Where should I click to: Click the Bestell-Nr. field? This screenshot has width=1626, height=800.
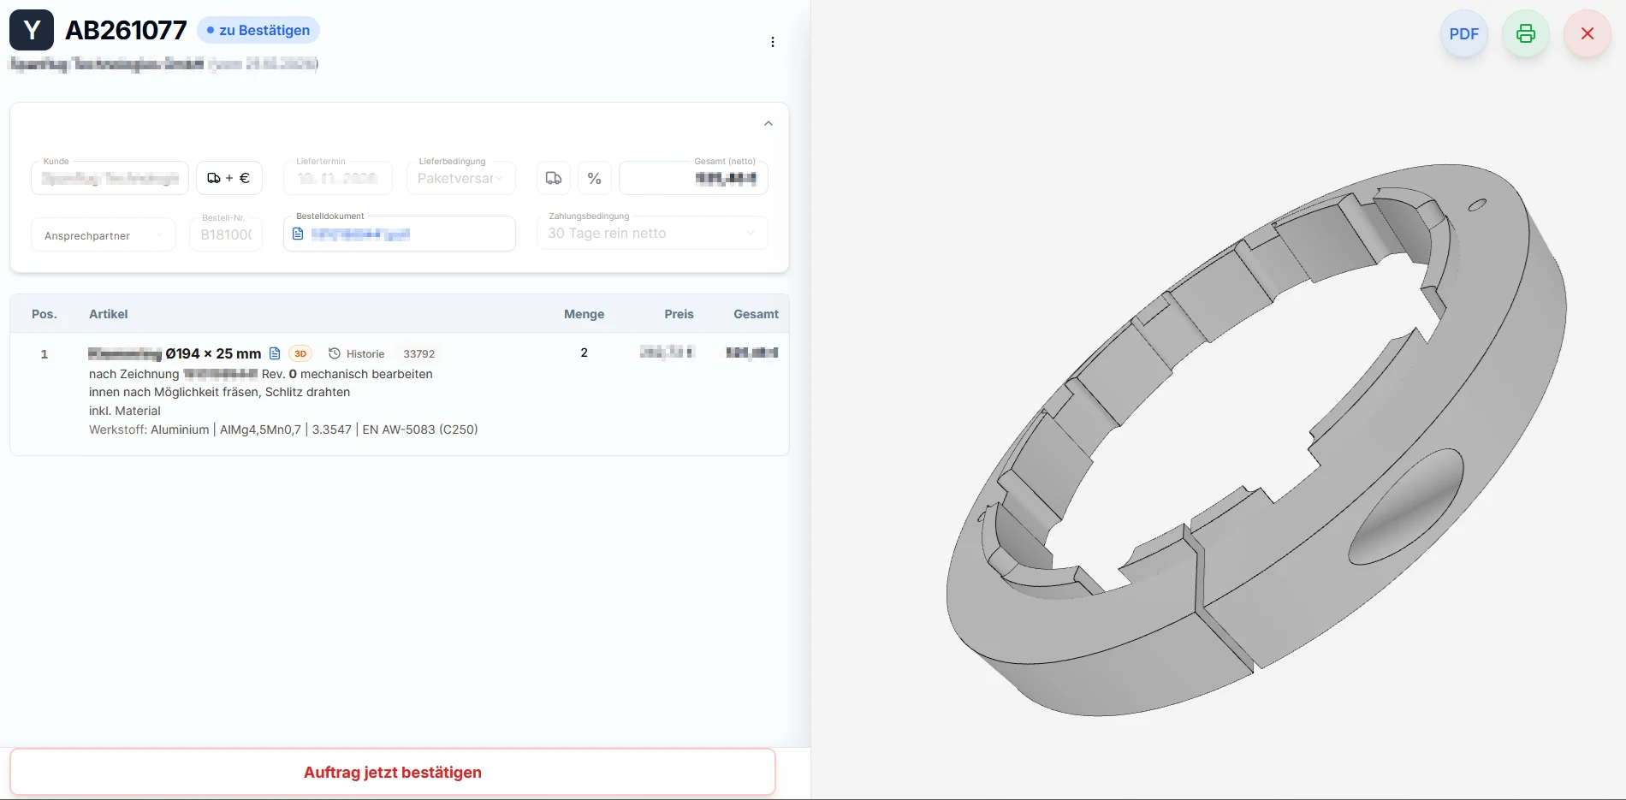point(226,234)
